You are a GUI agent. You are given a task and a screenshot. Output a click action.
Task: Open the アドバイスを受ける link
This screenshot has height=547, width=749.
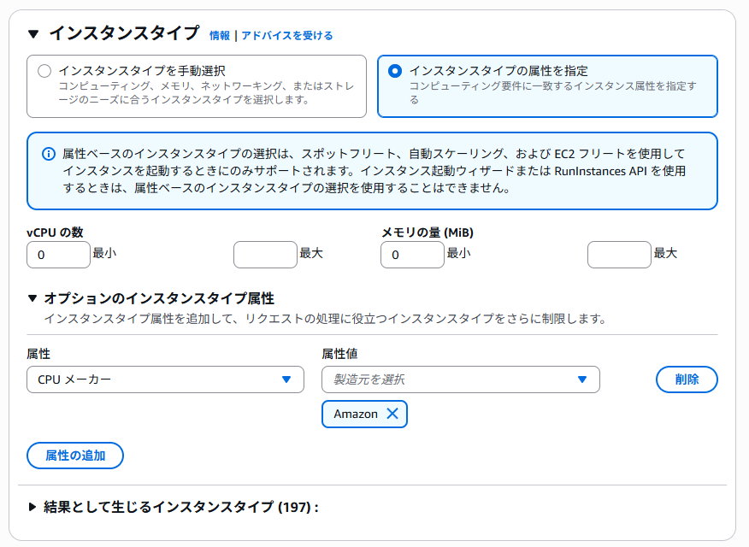point(287,35)
